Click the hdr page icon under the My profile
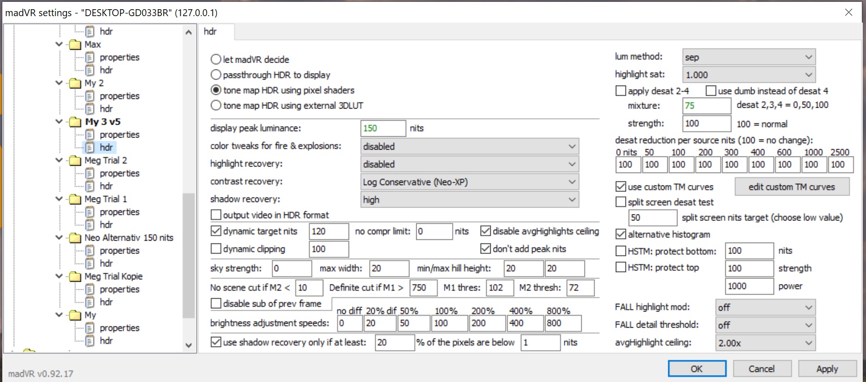 click(90, 341)
